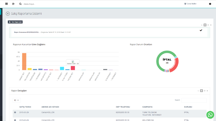
Task: Sort by ABONE ADI SOYADI column
Action: (x=50, y=107)
